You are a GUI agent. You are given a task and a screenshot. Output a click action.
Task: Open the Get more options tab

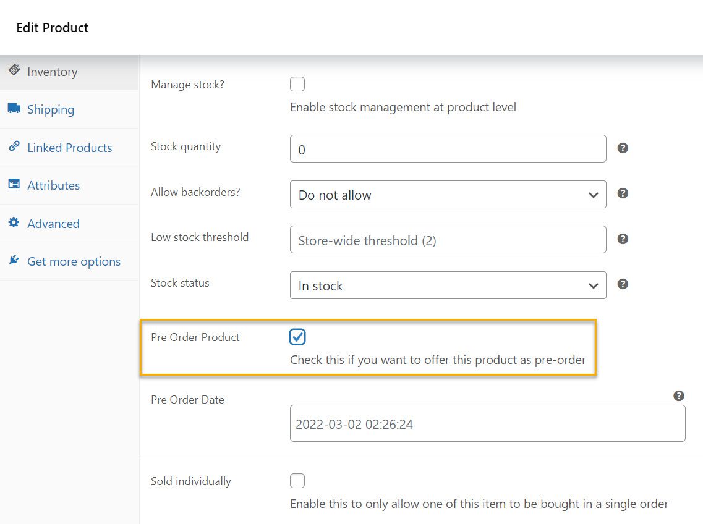(69, 261)
